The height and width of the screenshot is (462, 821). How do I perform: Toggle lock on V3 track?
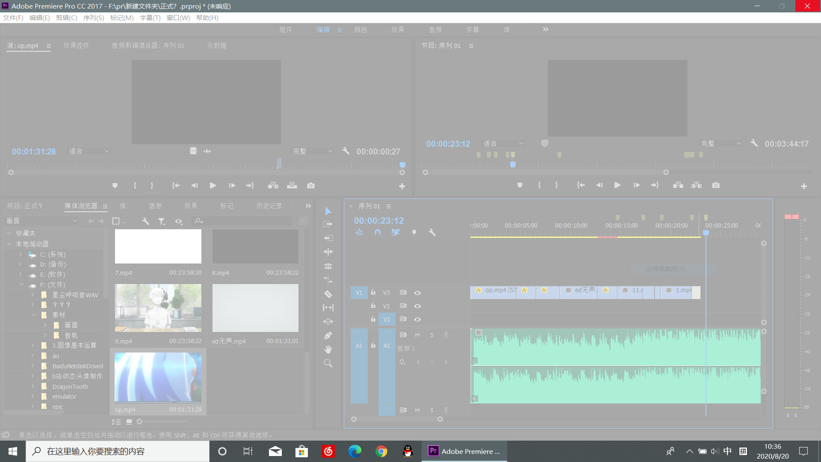[x=373, y=293]
